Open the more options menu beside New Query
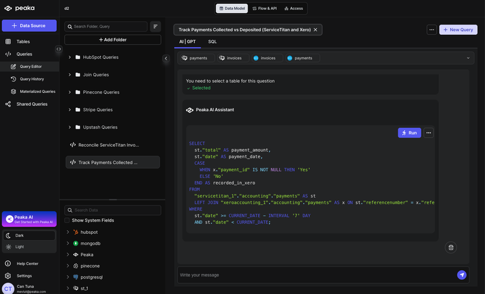 [x=431, y=30]
